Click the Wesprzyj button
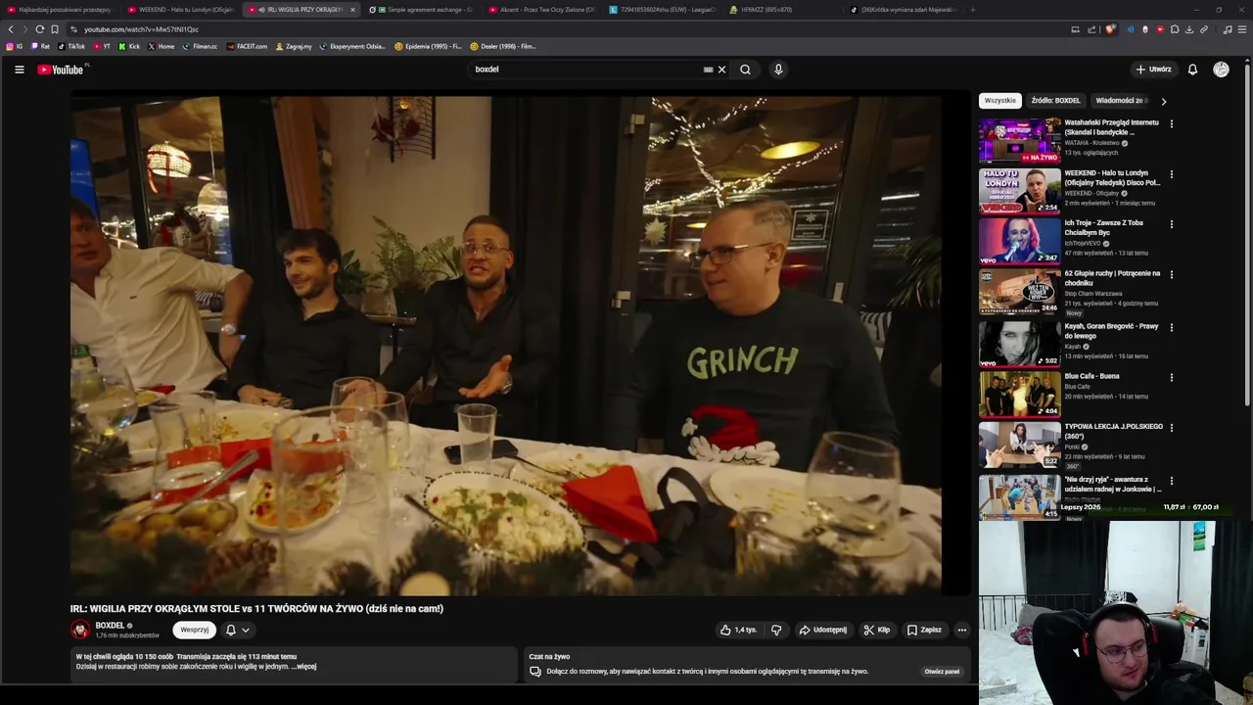Viewport: 1253px width, 705px height. 194,630
